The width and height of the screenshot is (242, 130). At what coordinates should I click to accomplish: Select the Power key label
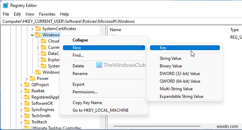click(x=43, y=78)
